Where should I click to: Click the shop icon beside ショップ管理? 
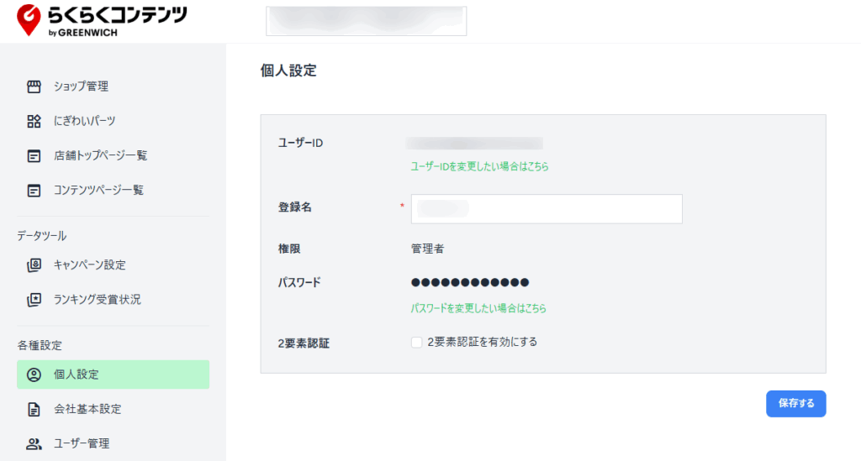coord(34,86)
